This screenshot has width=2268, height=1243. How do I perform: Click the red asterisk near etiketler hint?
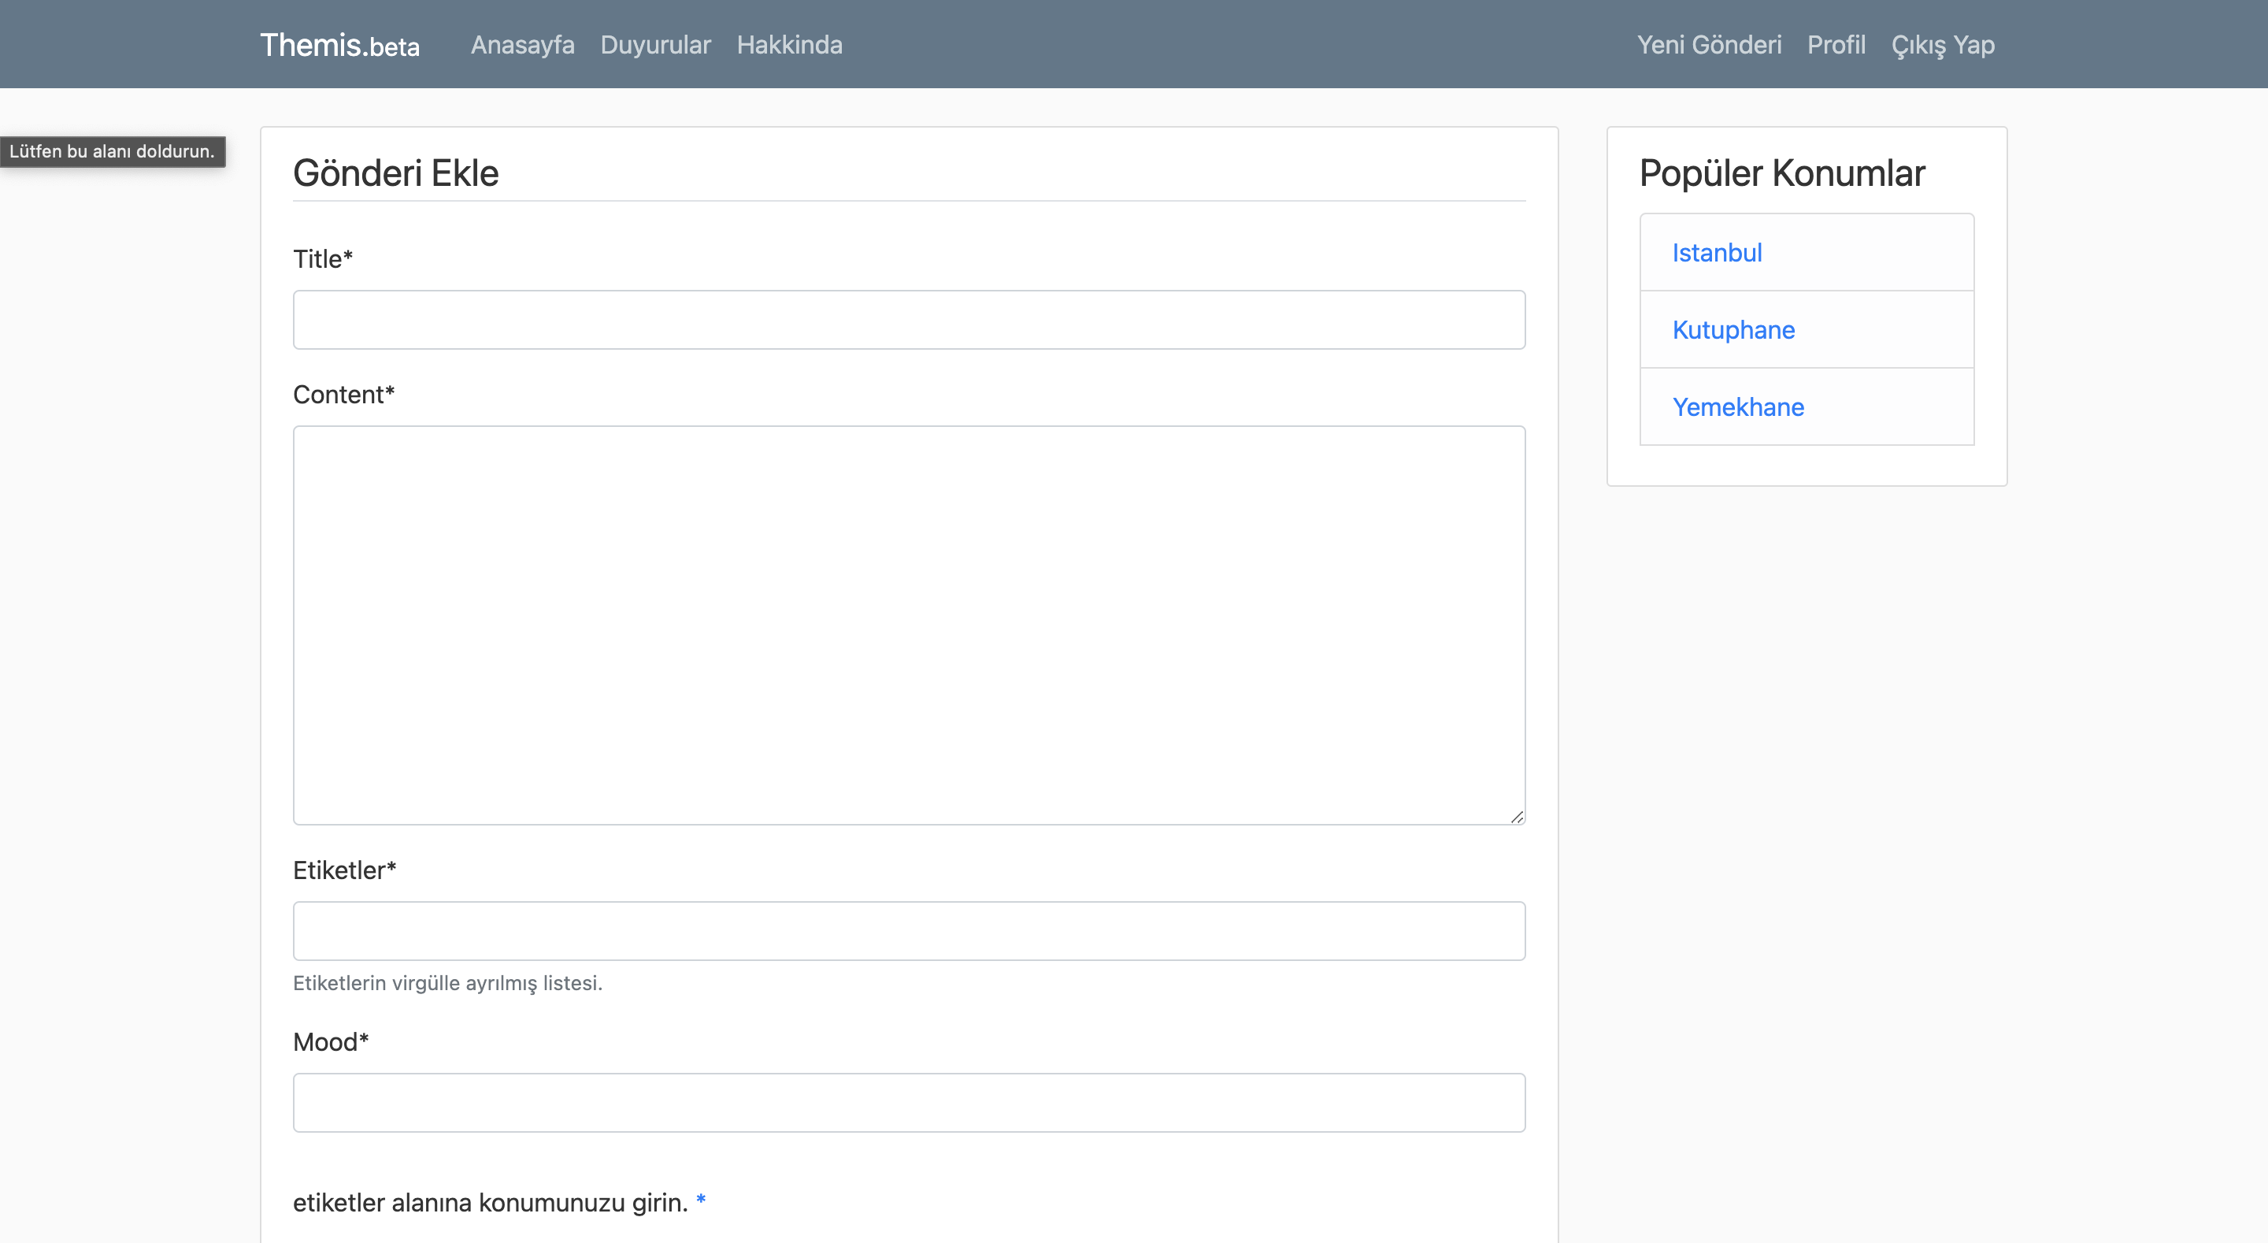pyautogui.click(x=701, y=1200)
